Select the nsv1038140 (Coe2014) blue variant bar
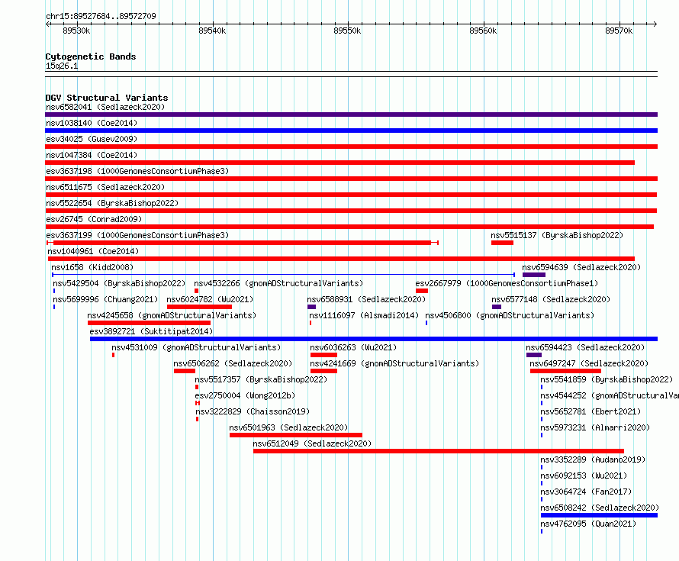Viewport: 679px width, 561px height. (351, 131)
